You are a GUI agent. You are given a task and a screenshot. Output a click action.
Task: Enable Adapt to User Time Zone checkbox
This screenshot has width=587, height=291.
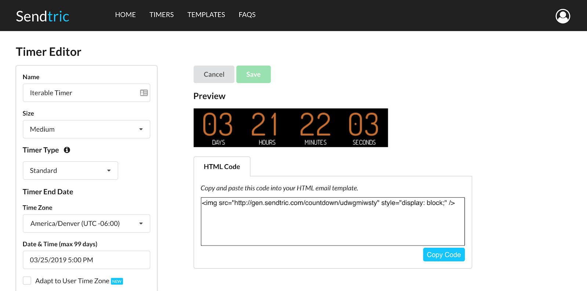[27, 281]
